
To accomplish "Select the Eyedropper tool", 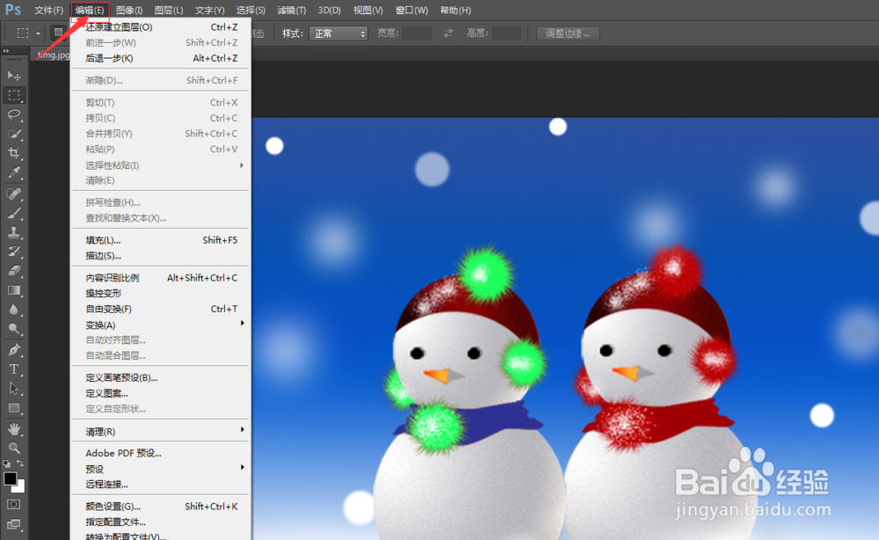I will (14, 172).
